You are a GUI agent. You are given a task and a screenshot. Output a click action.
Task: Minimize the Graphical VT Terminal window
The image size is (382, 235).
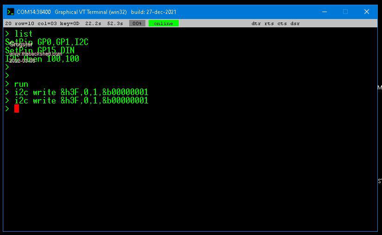(x=324, y=12)
